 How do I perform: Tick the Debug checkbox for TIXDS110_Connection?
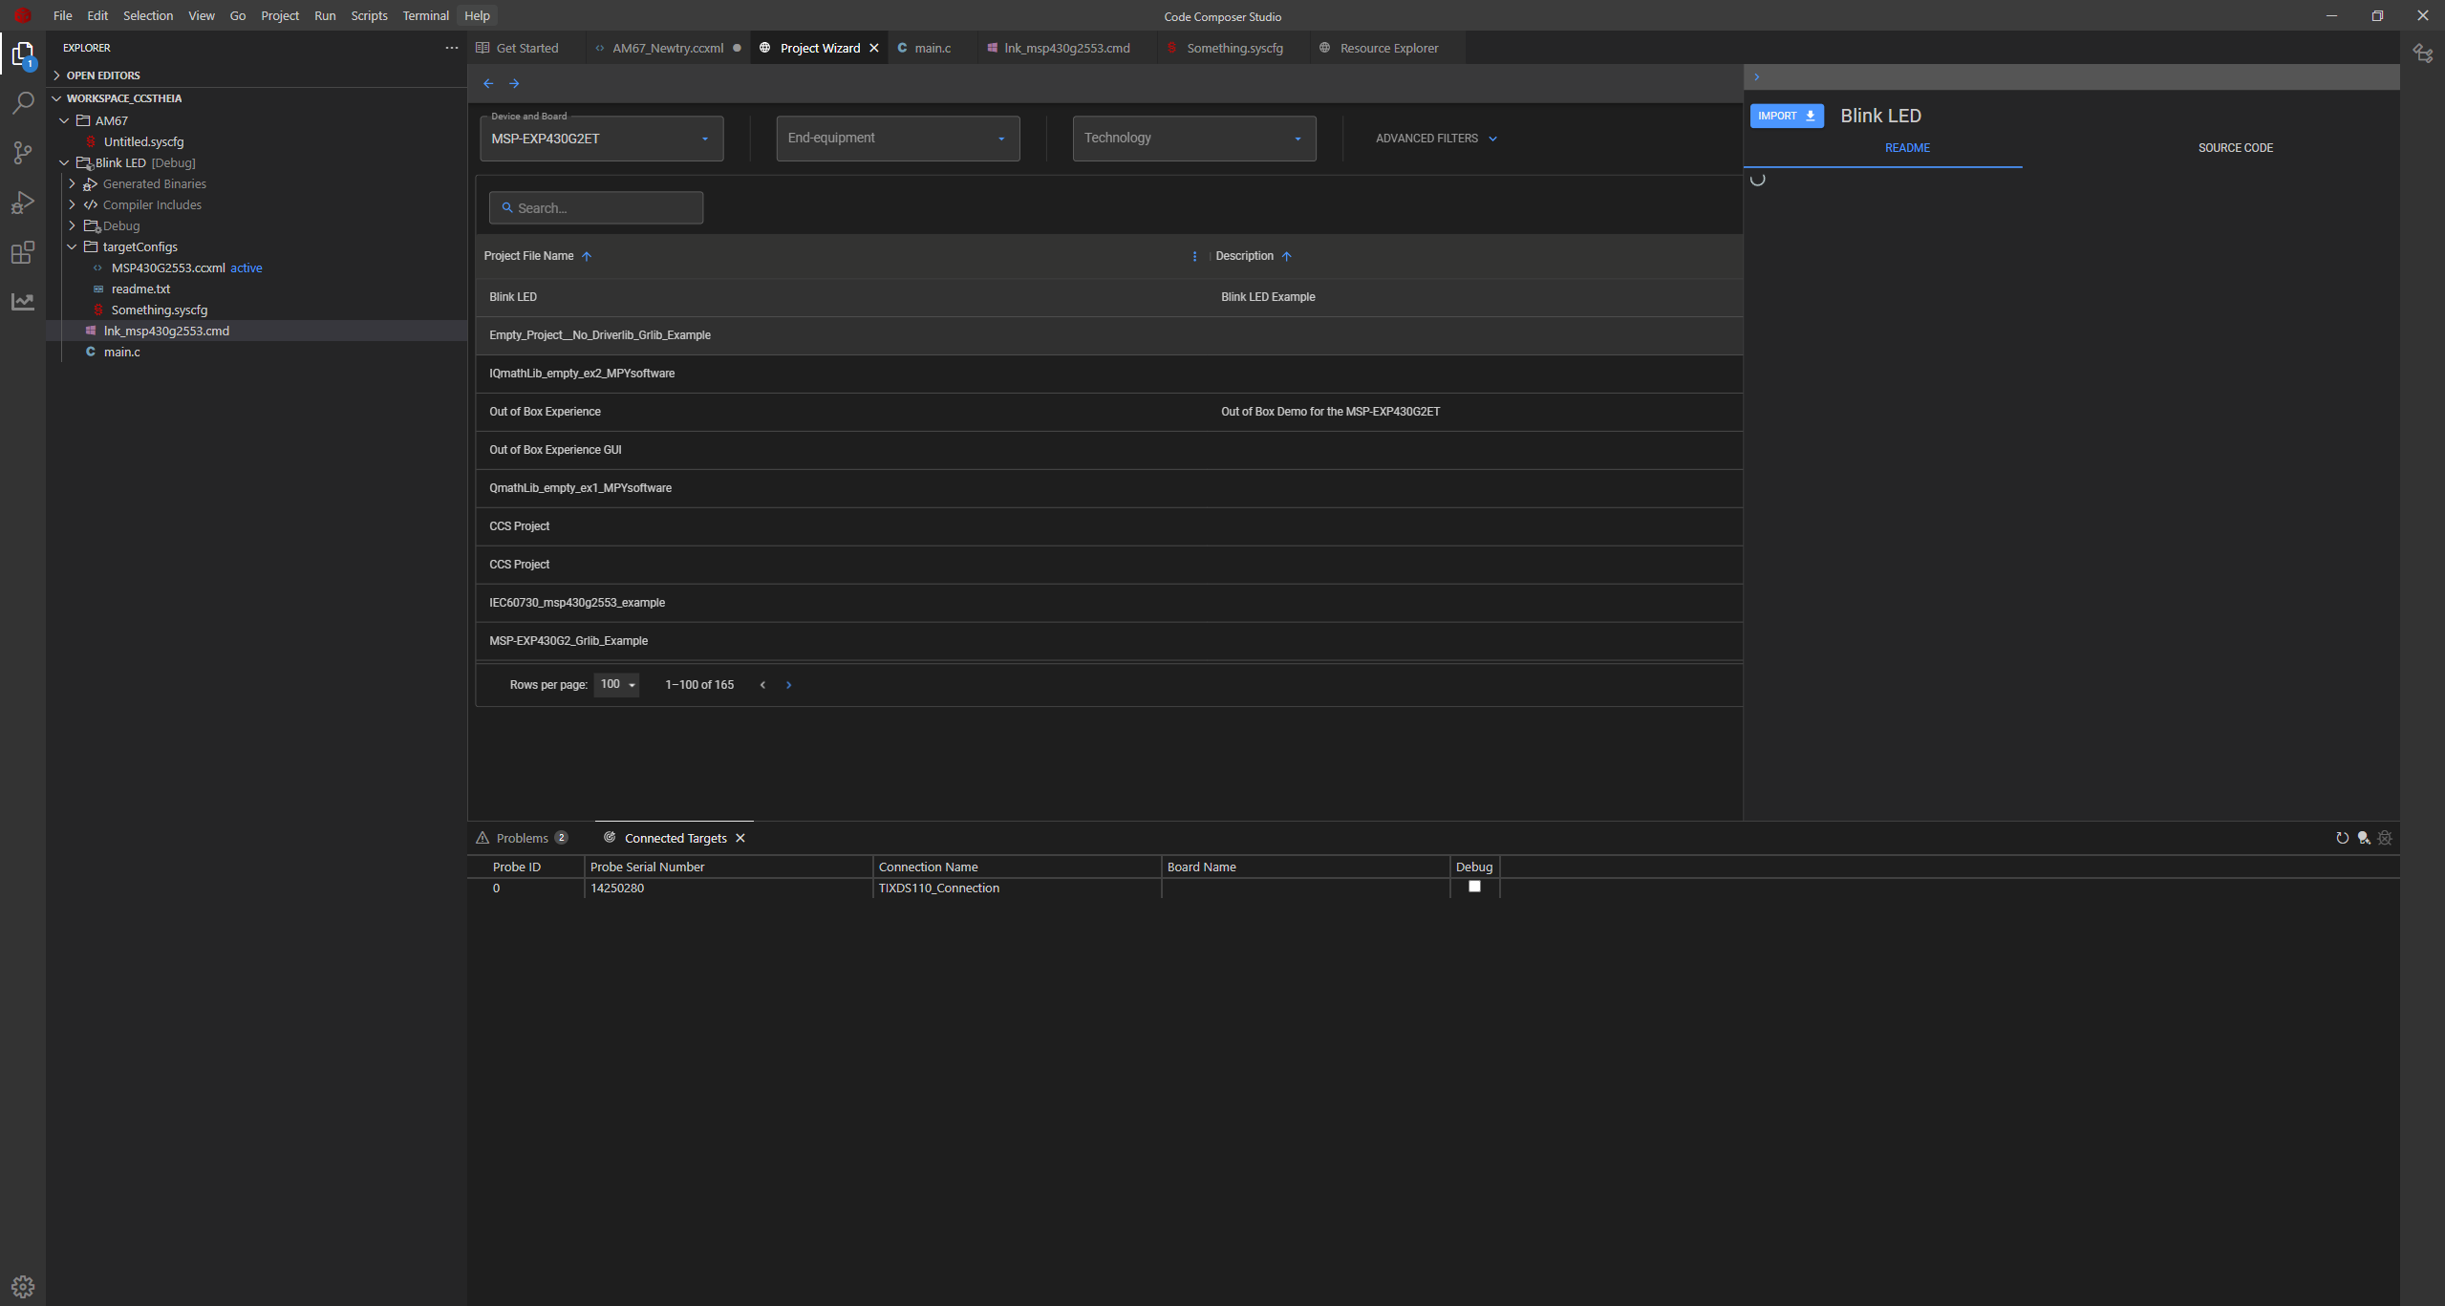tap(1474, 887)
